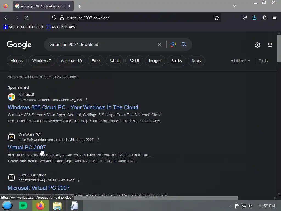Open the MEDIAFIRE ROULETTER bookmark
The image size is (281, 211).
point(23,27)
